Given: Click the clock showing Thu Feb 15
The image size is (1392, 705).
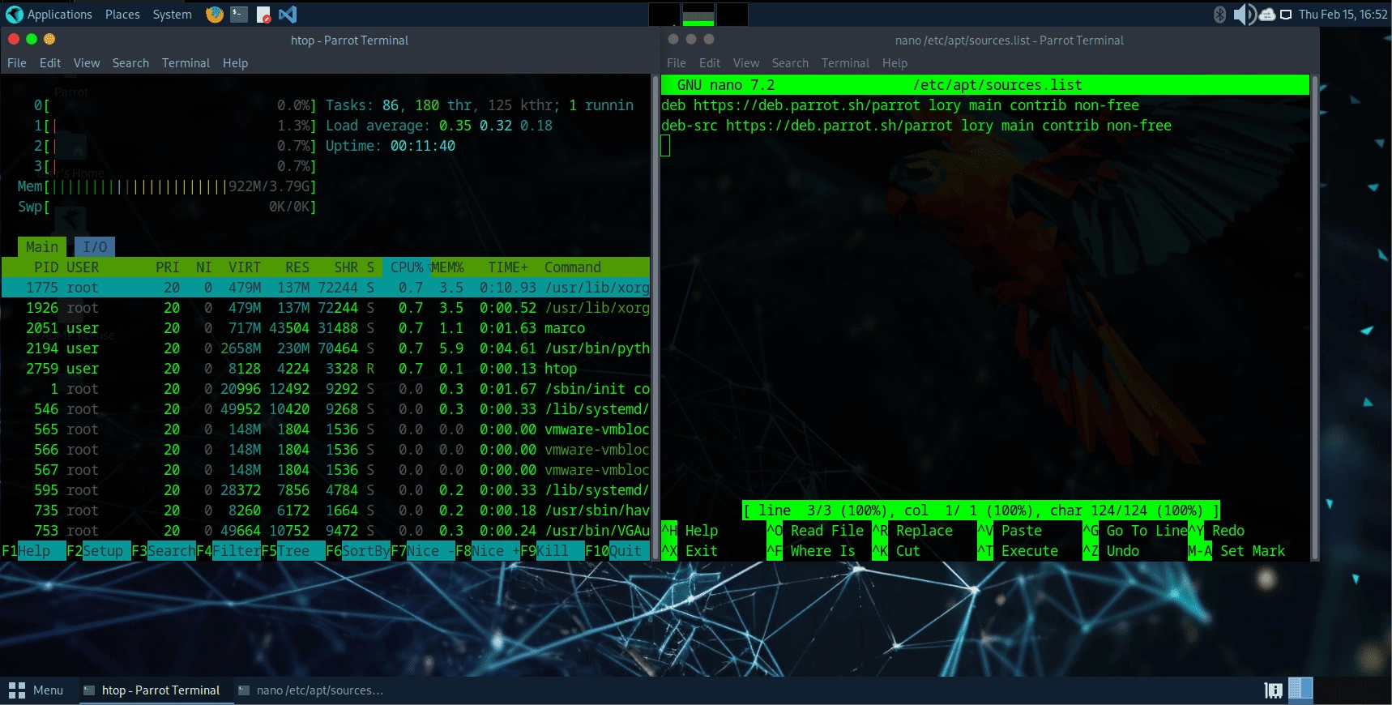Looking at the screenshot, I should [1343, 15].
